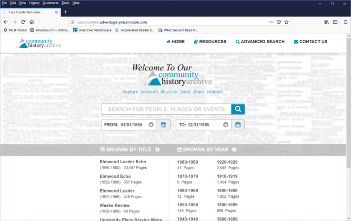
Task: Clear the TO date field
Action: coord(226,125)
